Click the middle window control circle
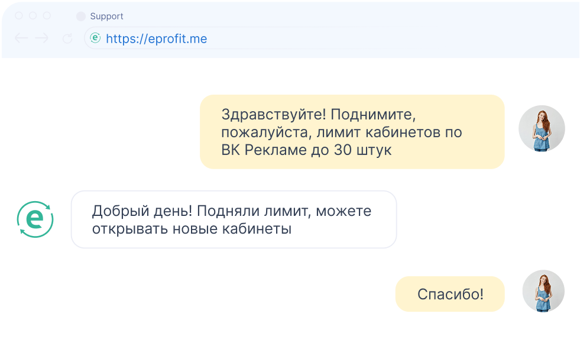Screen dimensions: 580x362 (33, 15)
